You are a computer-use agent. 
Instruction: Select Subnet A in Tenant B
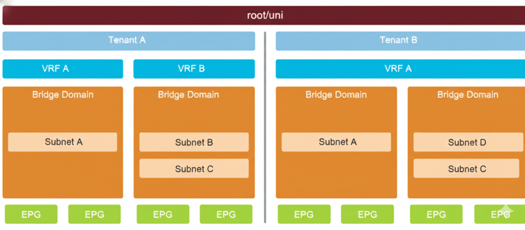click(336, 142)
